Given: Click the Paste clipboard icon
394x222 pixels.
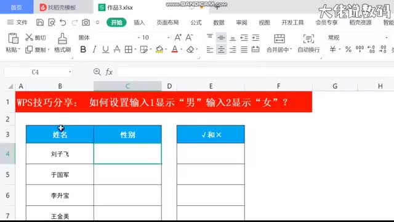Looking at the screenshot, I should (14, 38).
